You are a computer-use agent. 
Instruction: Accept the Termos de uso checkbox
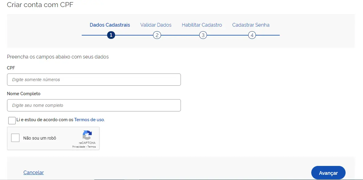click(12, 120)
